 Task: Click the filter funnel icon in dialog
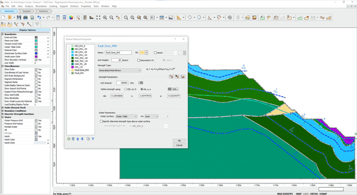[93, 139]
